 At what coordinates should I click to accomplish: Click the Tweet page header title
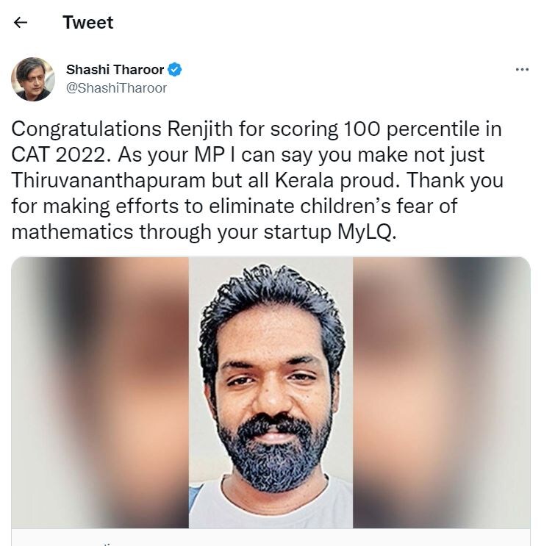click(87, 23)
